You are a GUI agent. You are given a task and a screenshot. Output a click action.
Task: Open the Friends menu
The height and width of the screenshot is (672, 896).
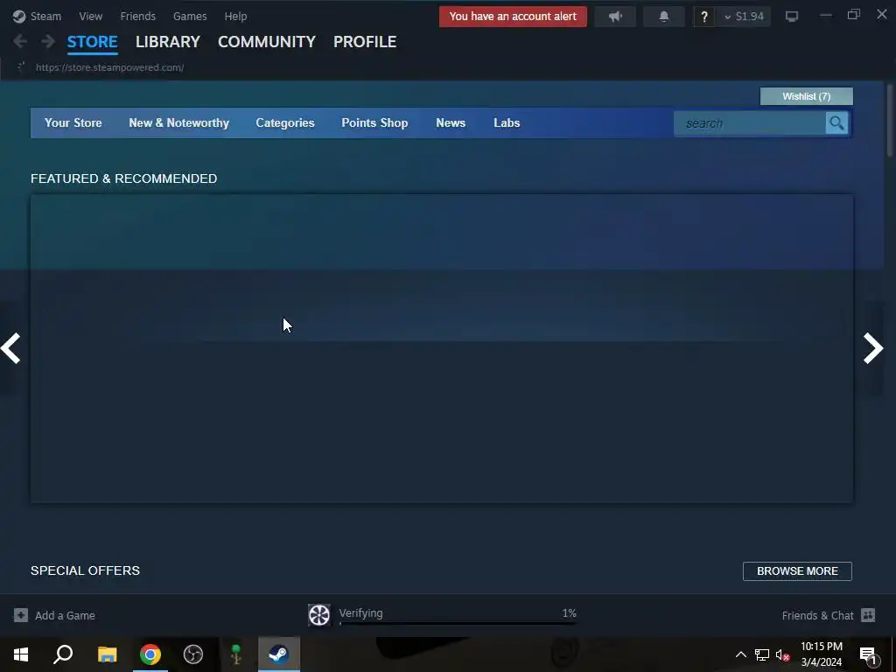click(137, 17)
